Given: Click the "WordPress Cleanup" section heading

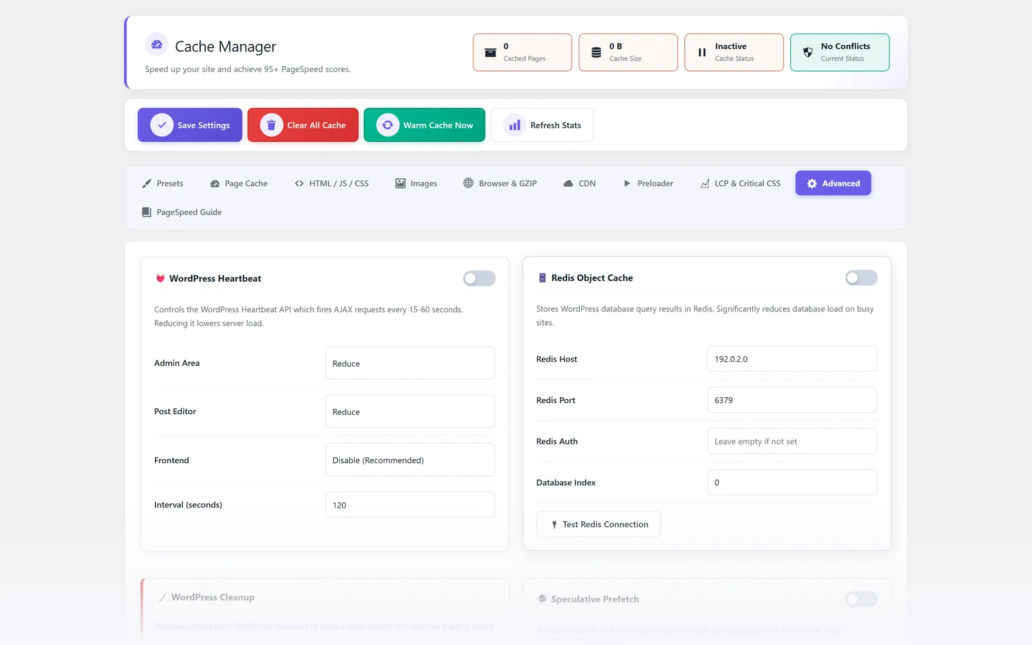Looking at the screenshot, I should pyautogui.click(x=213, y=597).
